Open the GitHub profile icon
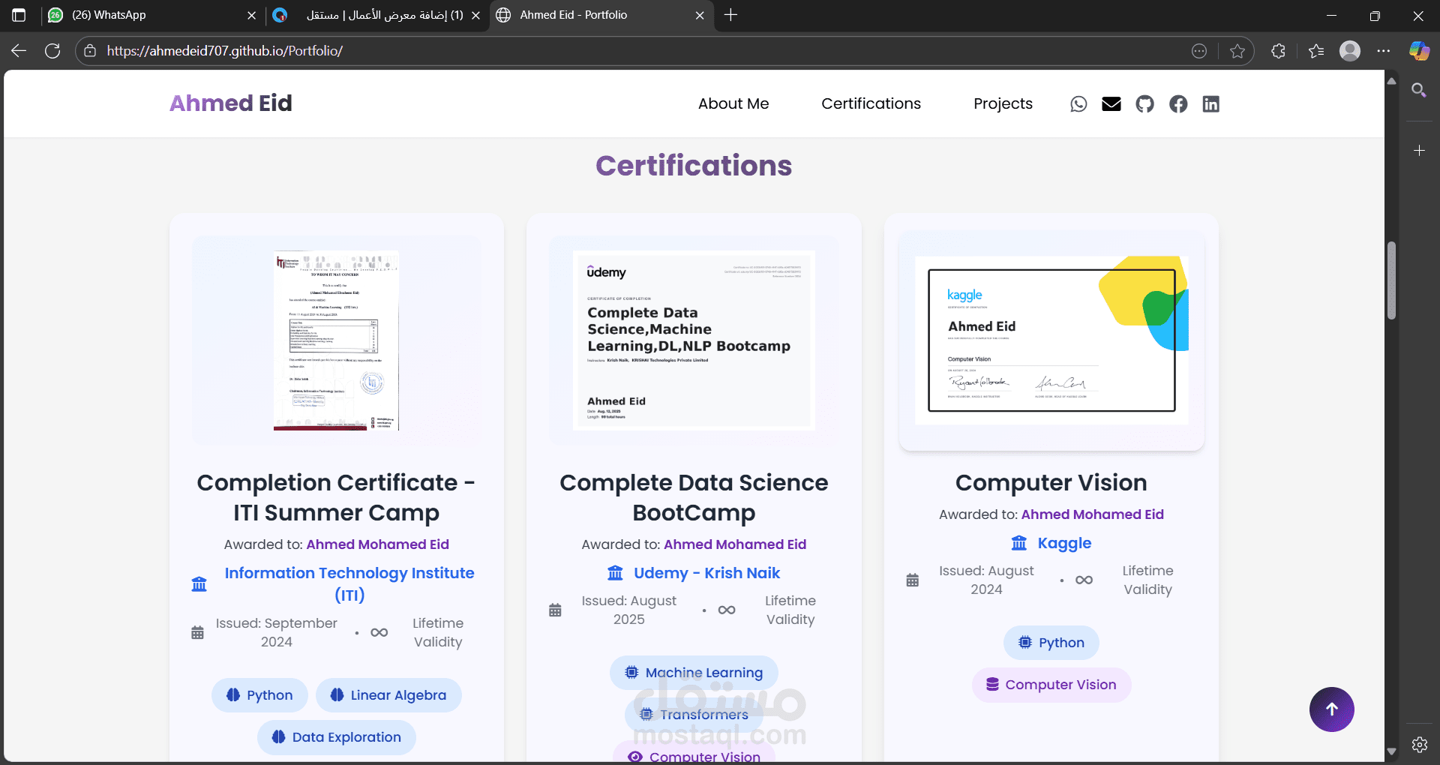Screen dimensions: 1440x765 point(1144,104)
